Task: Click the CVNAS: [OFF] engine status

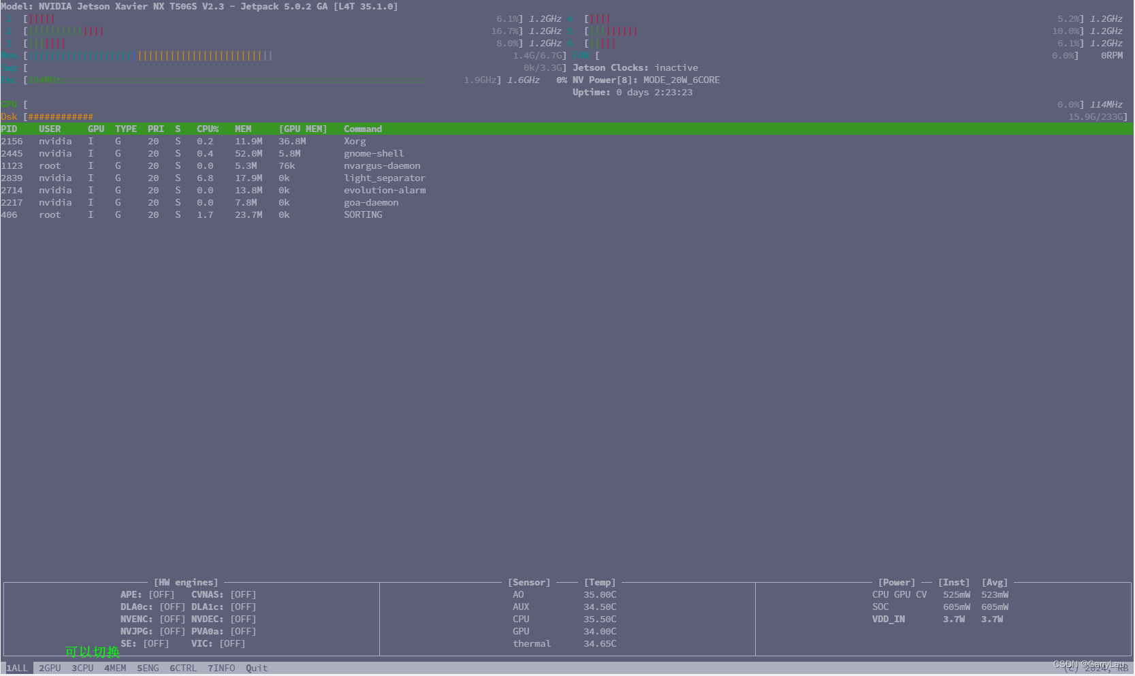Action: click(x=224, y=594)
